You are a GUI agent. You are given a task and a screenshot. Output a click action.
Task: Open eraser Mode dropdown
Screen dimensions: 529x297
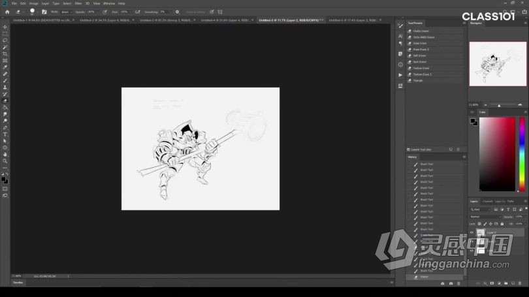67,12
